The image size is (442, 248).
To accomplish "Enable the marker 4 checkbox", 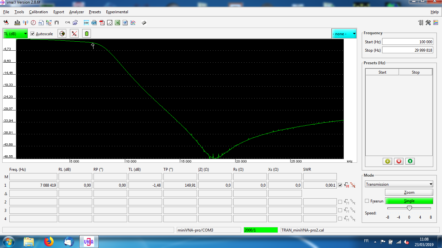I will click(x=340, y=219).
